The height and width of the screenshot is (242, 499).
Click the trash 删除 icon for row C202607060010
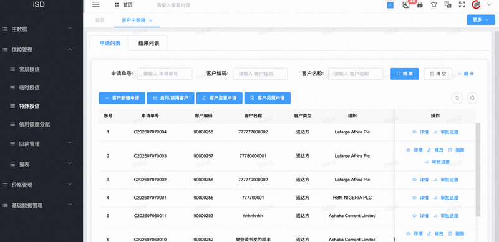pos(450,234)
